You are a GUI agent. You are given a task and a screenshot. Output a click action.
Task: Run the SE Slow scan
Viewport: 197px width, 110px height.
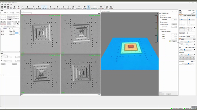pyautogui.click(x=15, y=8)
